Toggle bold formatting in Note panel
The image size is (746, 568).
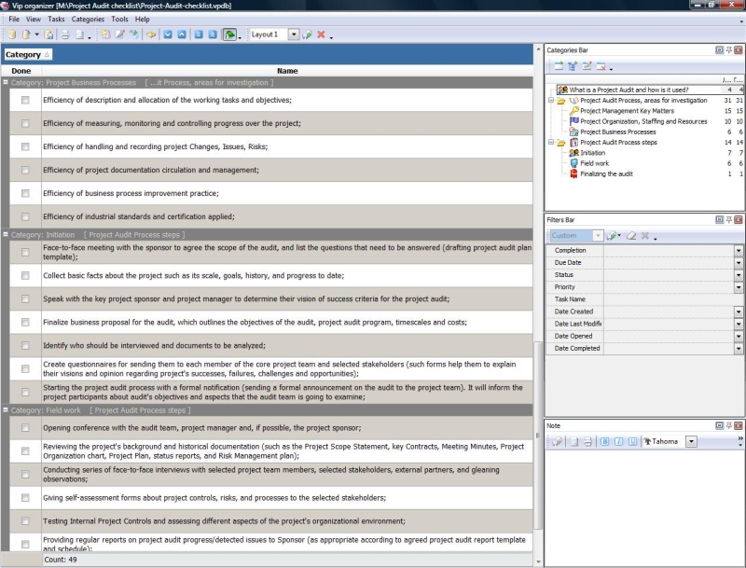click(x=604, y=441)
